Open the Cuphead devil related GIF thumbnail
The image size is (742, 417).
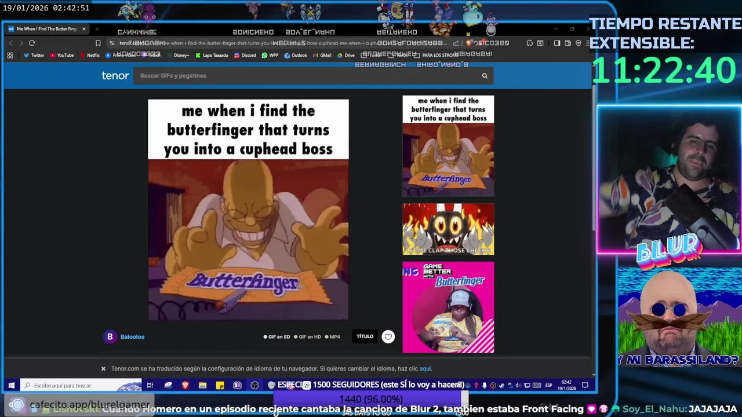tap(448, 229)
